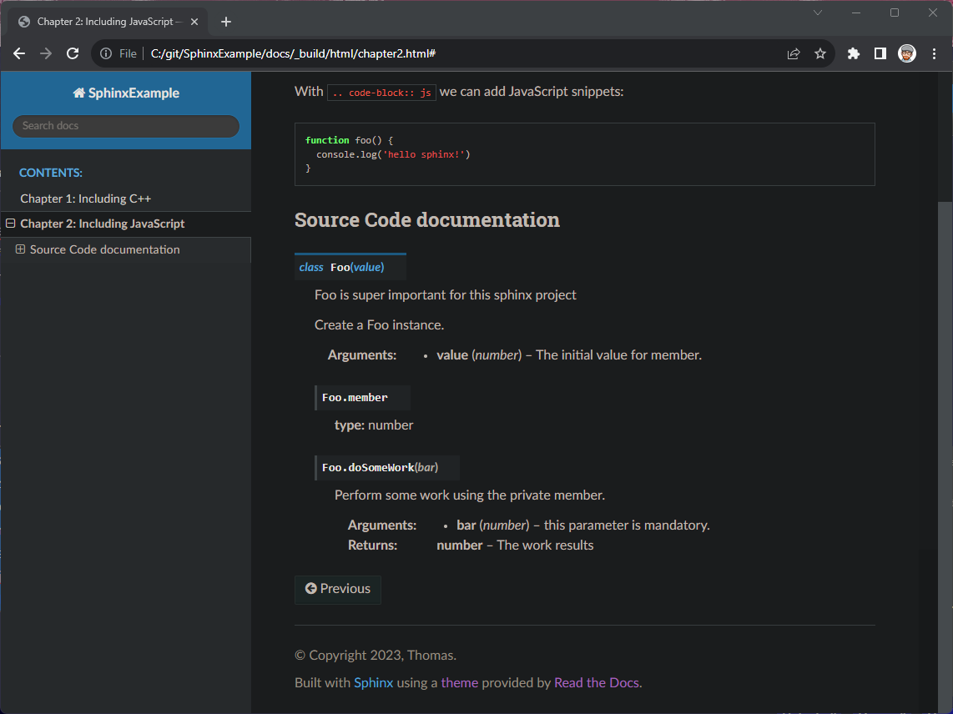Collapse the Chapter 2 sidebar entry

pyautogui.click(x=11, y=224)
